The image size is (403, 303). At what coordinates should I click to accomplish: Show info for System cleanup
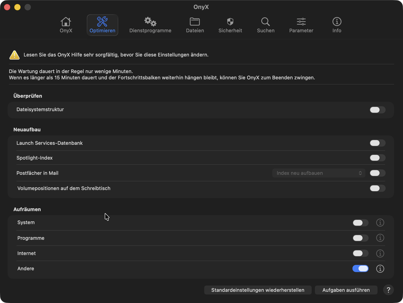(x=380, y=223)
